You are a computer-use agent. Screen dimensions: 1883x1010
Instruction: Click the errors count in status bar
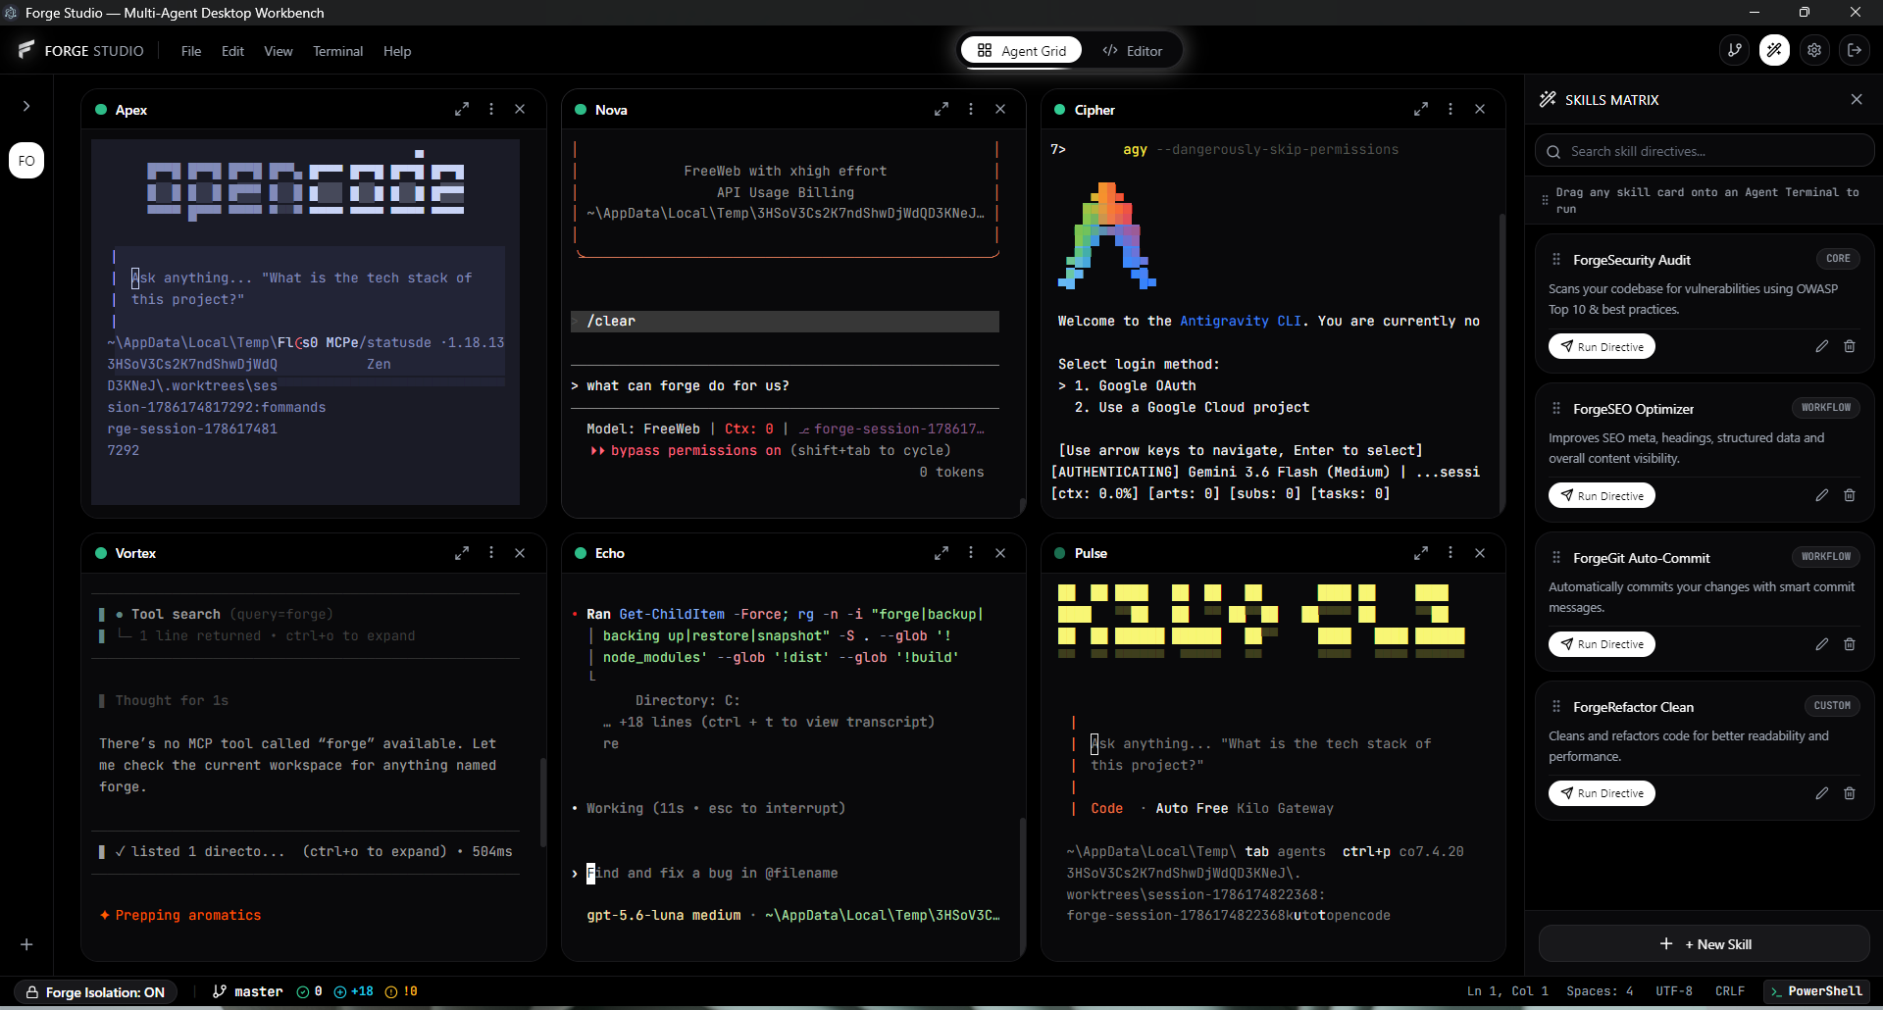310,992
